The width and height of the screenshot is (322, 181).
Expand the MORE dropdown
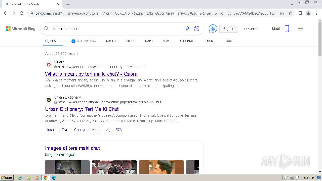click(210, 41)
